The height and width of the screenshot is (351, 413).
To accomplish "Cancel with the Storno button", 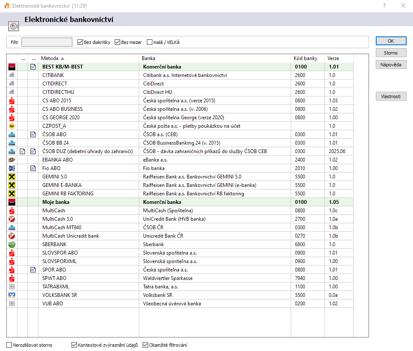I will click(391, 53).
